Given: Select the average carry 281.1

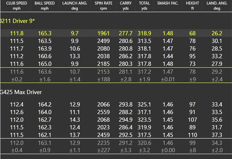Looking at the screenshot, I should click(x=126, y=72).
